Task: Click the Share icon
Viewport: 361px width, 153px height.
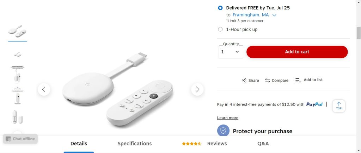Action: pos(244,81)
